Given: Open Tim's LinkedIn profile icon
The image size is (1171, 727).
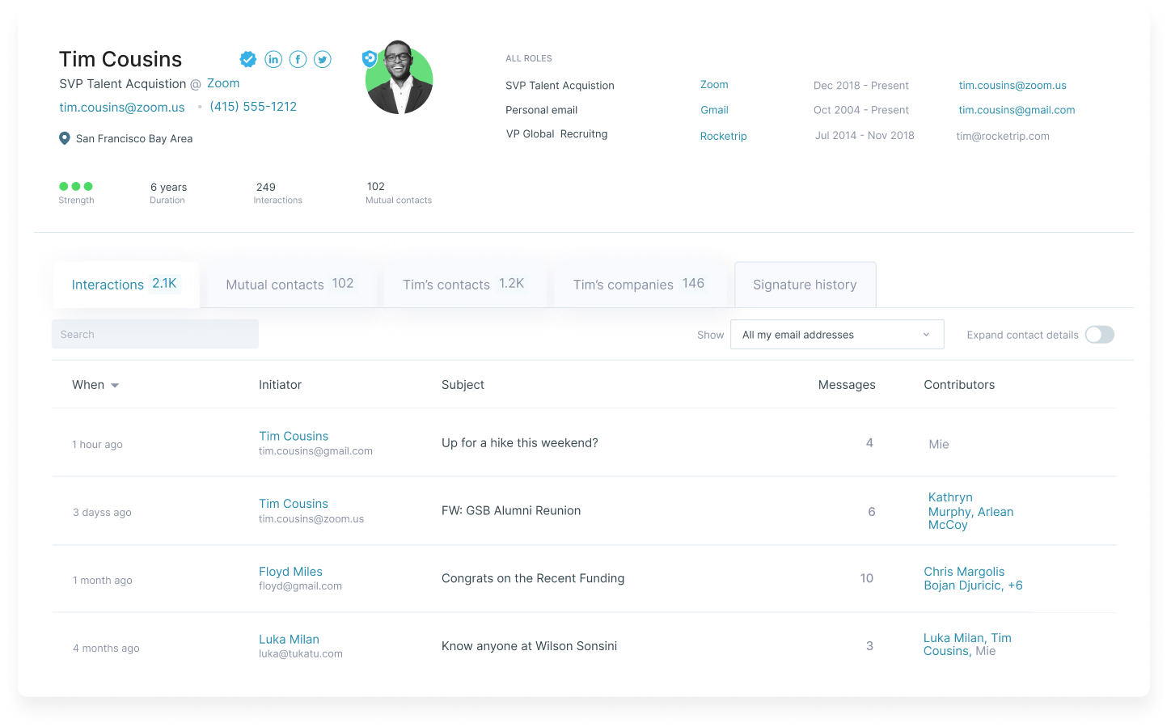Looking at the screenshot, I should (273, 59).
